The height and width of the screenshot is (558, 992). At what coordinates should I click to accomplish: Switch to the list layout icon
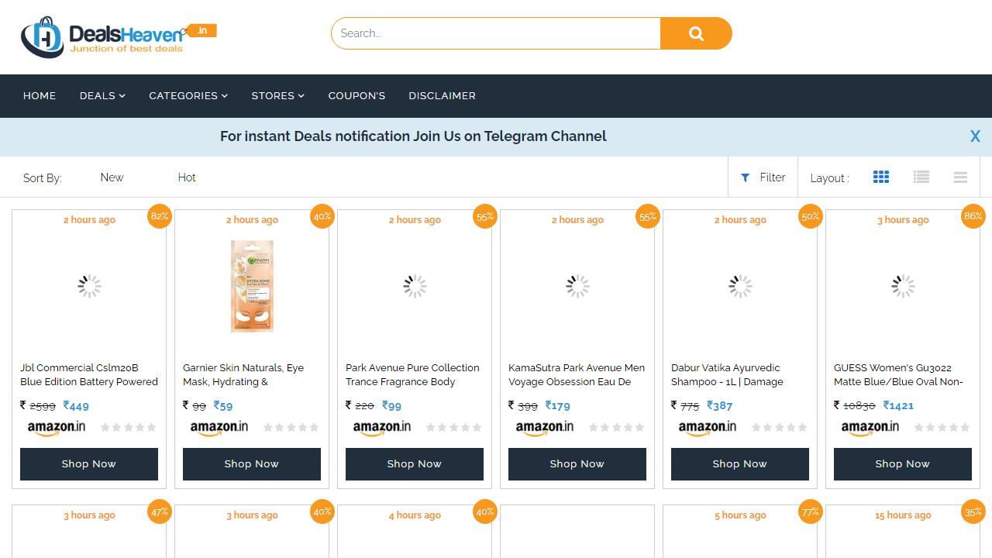(921, 177)
